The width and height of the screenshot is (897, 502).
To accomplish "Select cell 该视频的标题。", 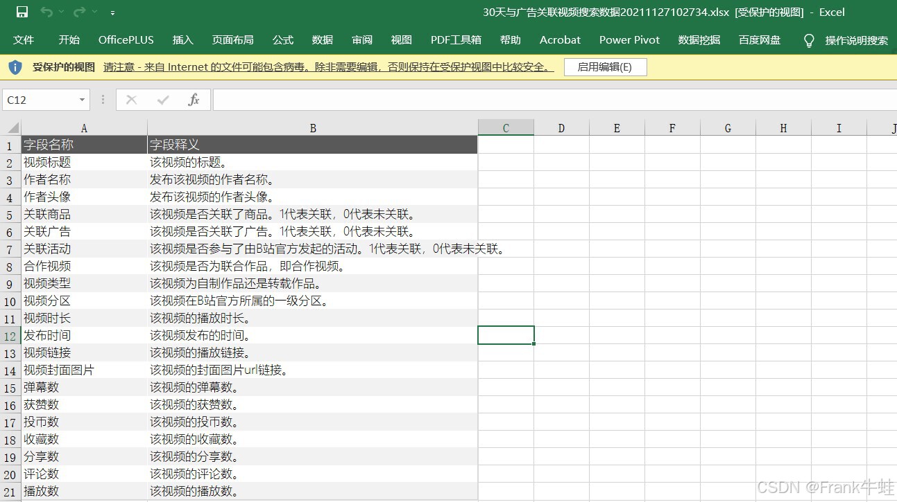I will 313,162.
